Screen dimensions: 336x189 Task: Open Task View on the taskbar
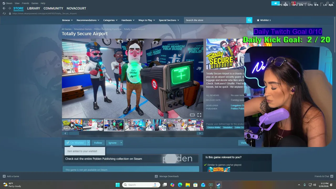[165, 185]
